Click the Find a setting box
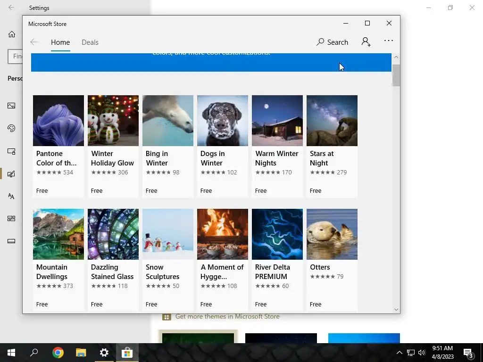The width and height of the screenshot is (483, 362). point(15,57)
